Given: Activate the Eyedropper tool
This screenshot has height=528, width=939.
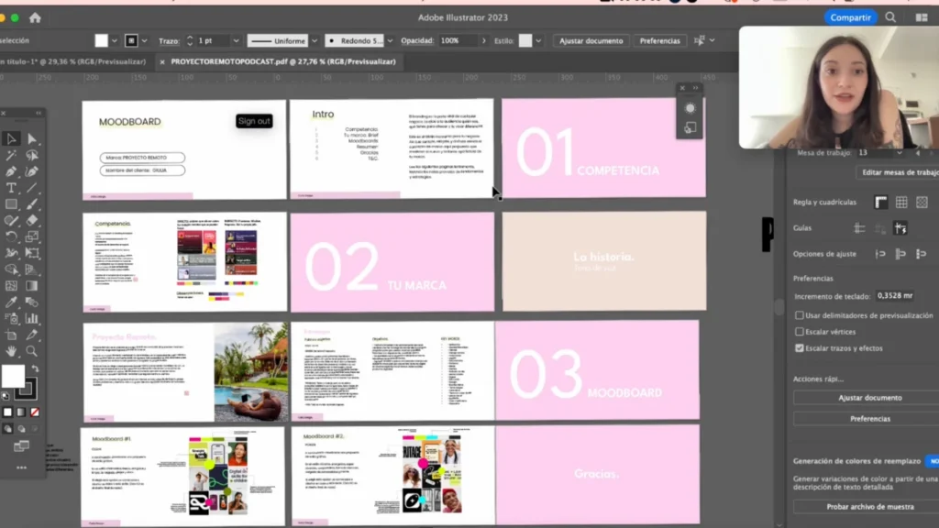Looking at the screenshot, I should (x=11, y=302).
